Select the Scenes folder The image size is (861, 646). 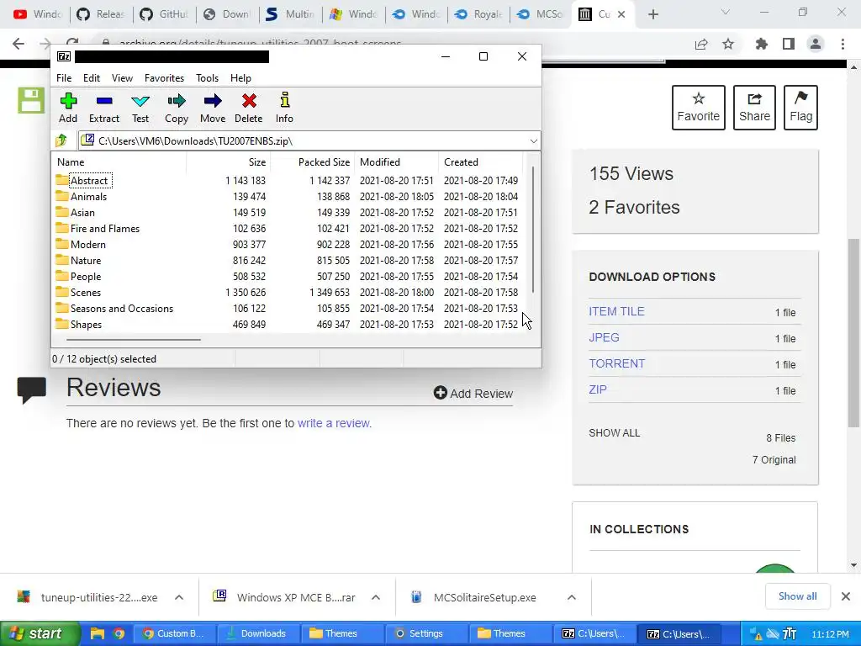point(78,292)
